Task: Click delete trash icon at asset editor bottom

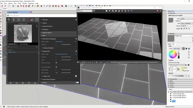Action: [x=29, y=83]
